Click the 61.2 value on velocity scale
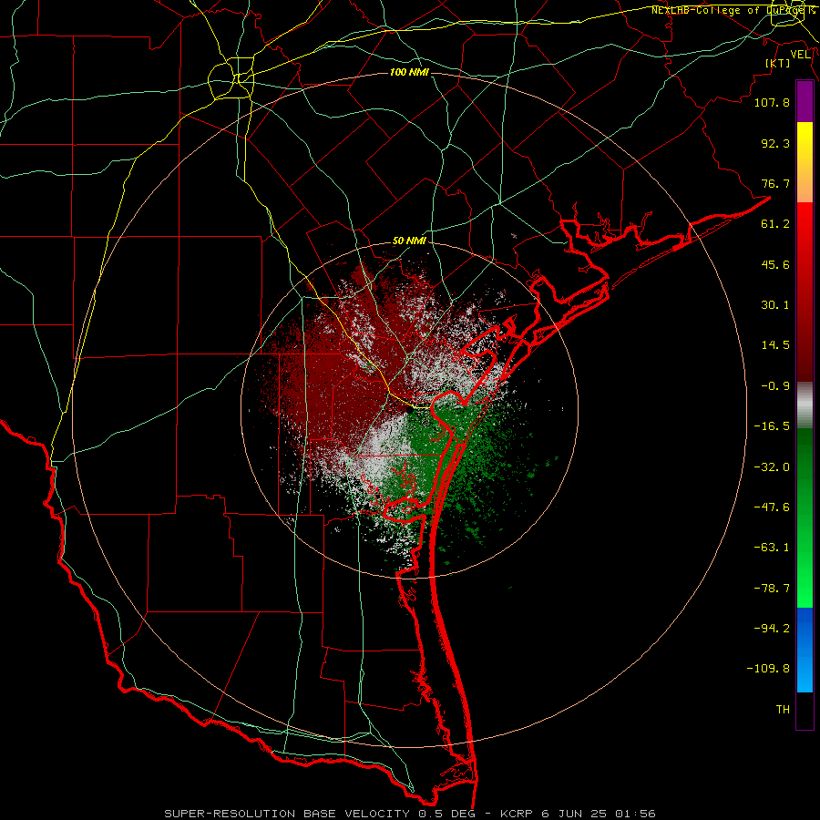This screenshot has width=820, height=820. click(775, 224)
